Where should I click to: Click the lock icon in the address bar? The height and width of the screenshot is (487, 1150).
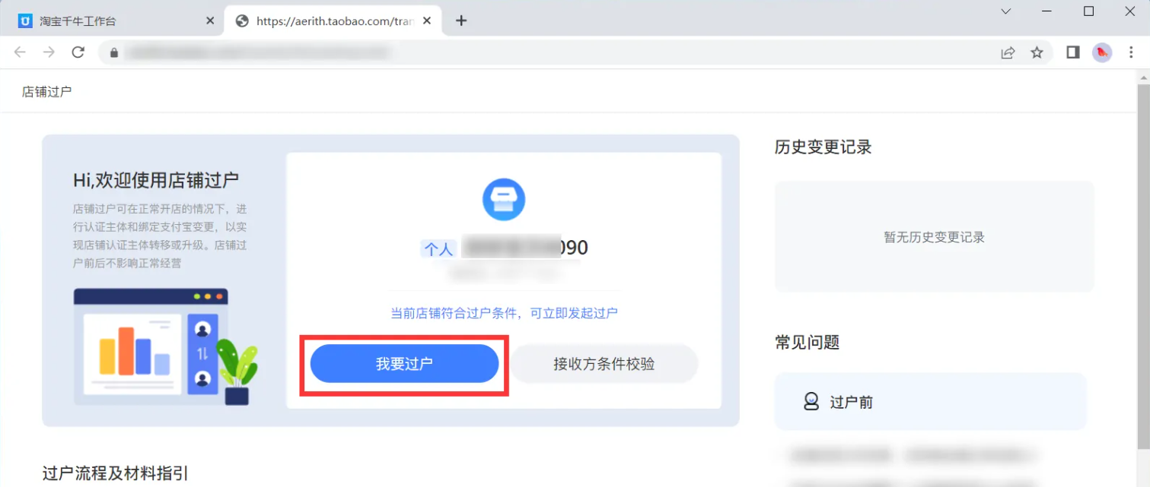(113, 52)
